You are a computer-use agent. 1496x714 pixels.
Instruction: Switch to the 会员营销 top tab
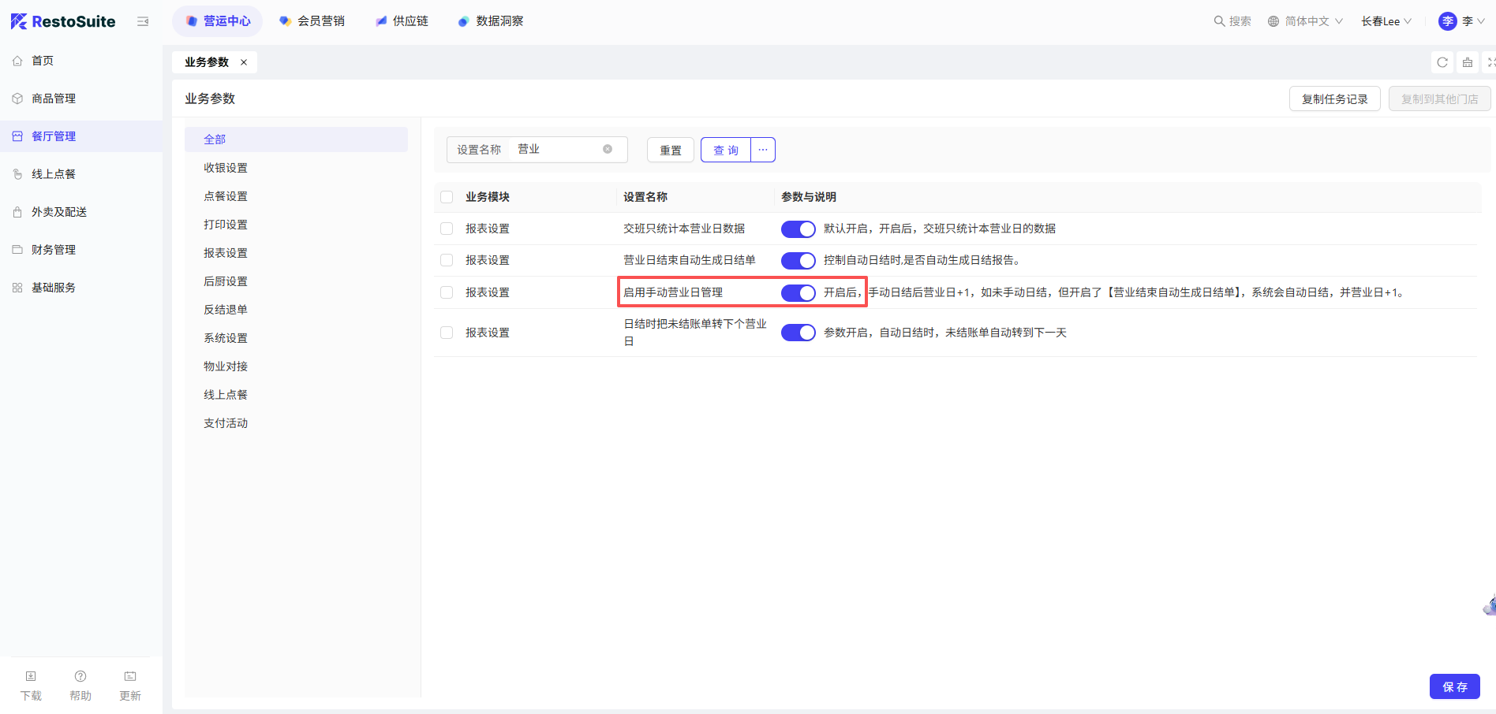pyautogui.click(x=312, y=21)
